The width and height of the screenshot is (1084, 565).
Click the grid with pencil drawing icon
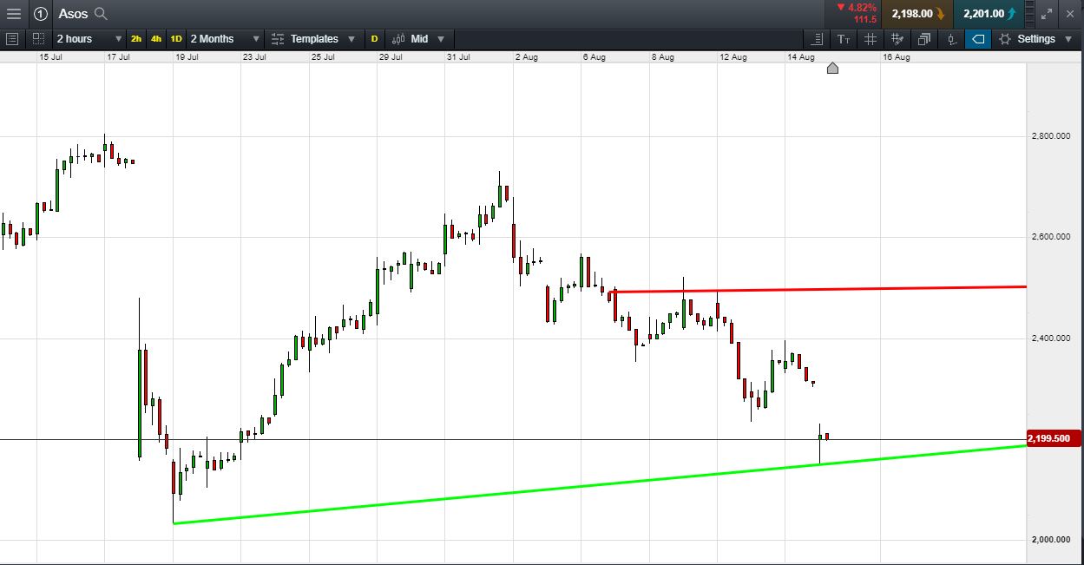click(x=897, y=39)
